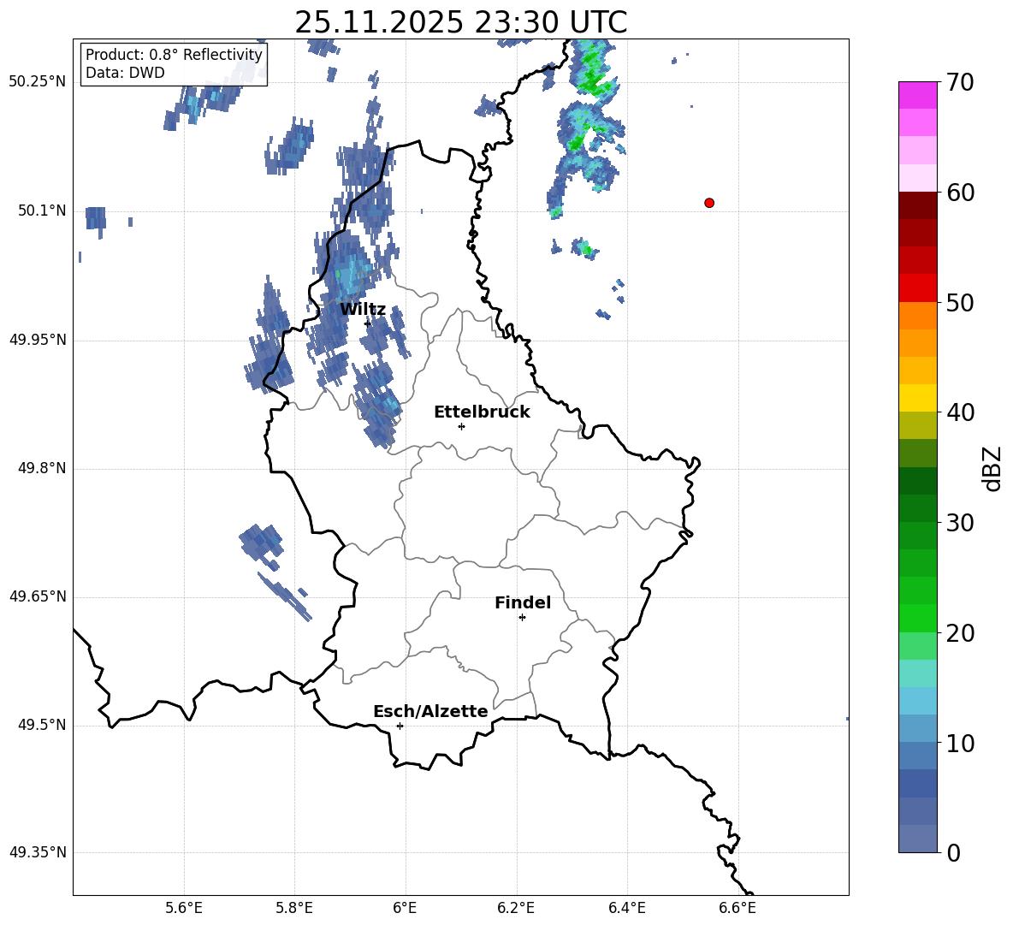Click the 20 value on the colorbar

pyautogui.click(x=960, y=633)
